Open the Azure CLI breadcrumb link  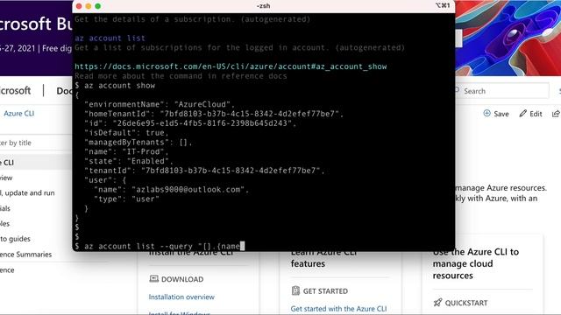(x=19, y=114)
